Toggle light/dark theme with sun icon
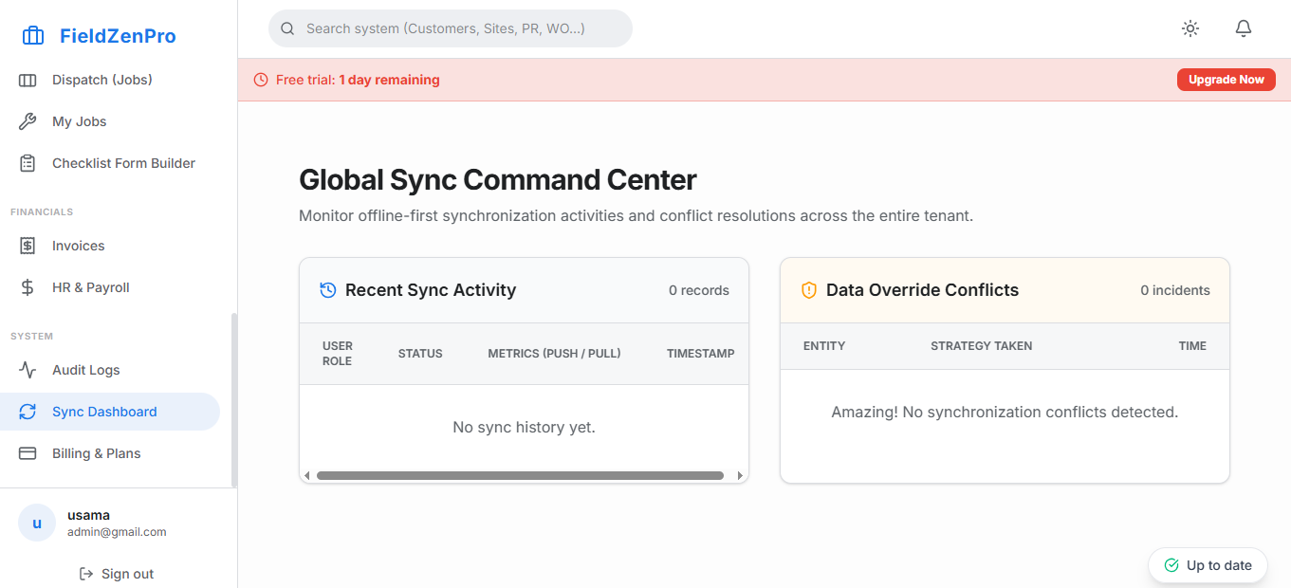Image resolution: width=1291 pixels, height=588 pixels. tap(1190, 28)
